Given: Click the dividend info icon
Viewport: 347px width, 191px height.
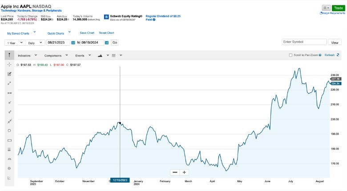Looking at the screenshot, I should 154,20.
